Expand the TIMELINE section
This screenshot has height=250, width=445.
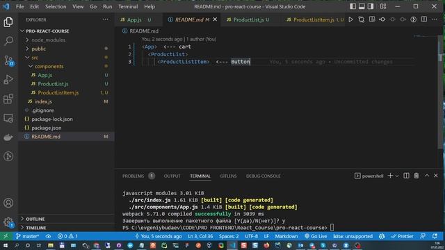[x=35, y=228]
